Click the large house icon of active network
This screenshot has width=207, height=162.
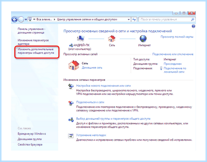(x=74, y=65)
